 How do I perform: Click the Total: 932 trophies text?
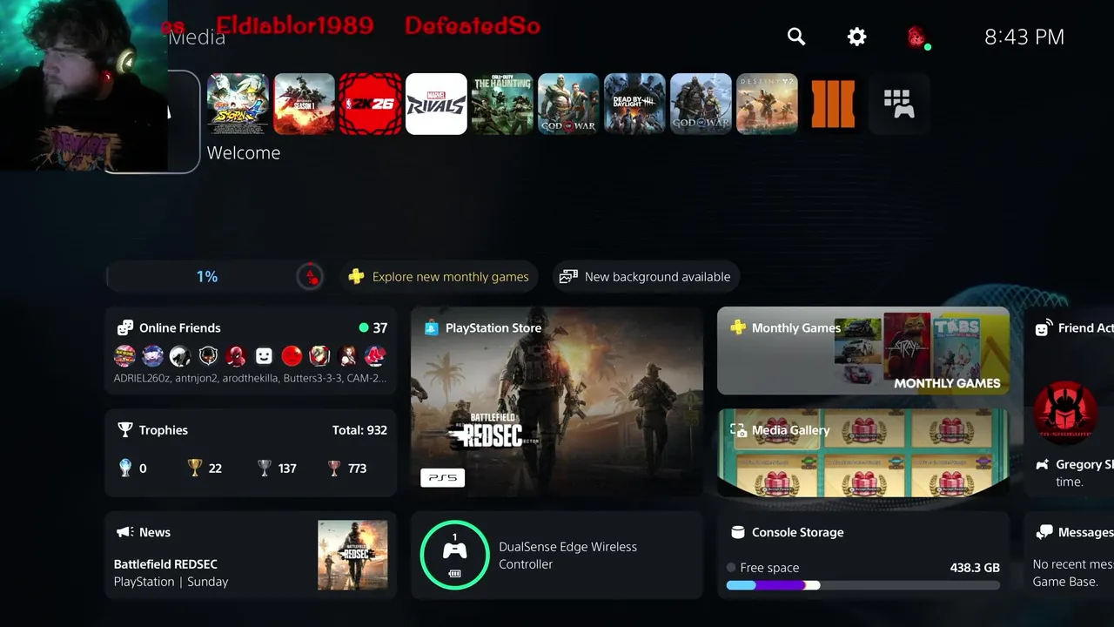point(359,430)
